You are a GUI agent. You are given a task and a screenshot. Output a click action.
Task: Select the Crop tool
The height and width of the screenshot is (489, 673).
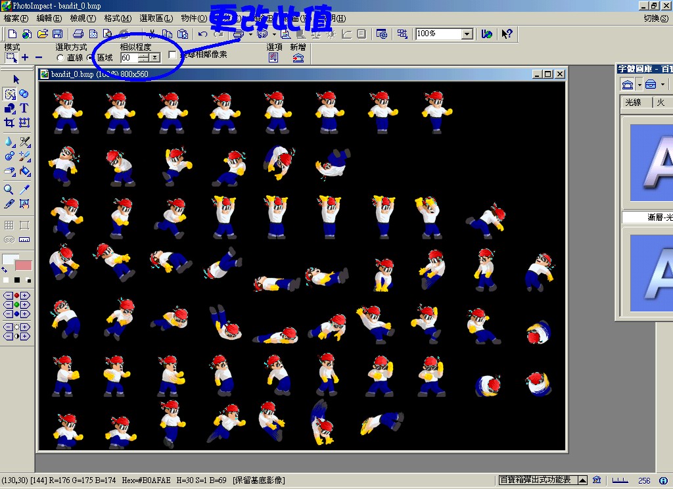click(9, 123)
